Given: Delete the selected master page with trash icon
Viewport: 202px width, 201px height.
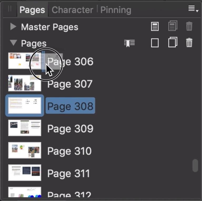Looking at the screenshot, I should point(189,26).
